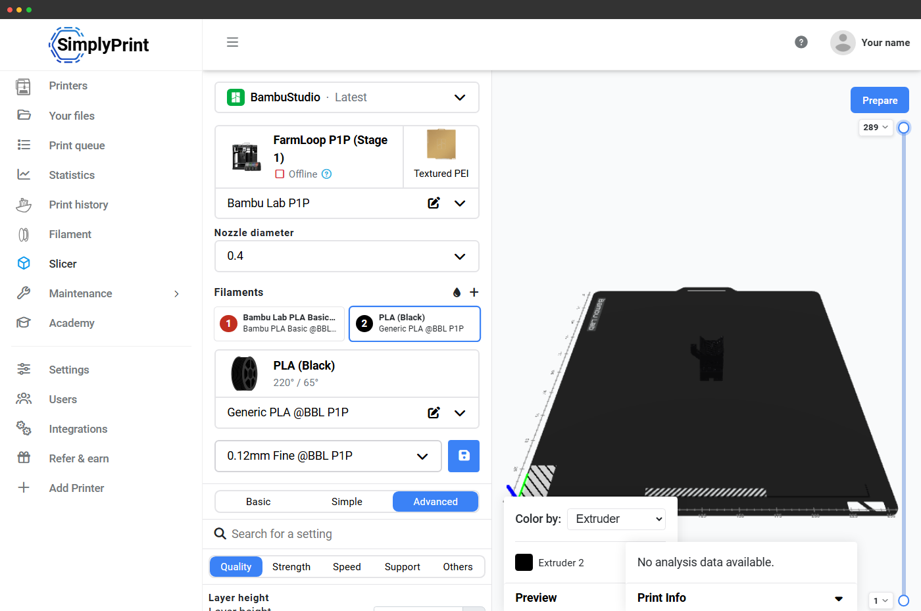This screenshot has height=611, width=921.
Task: Add a new filament with plus icon
Action: point(474,292)
